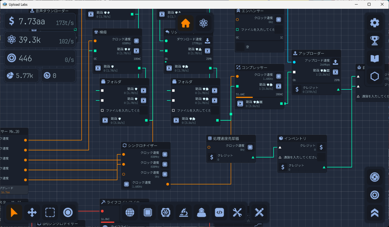This screenshot has height=227, width=389.
Task: Click the empty orange input port on 処理速度売却器
Action: tap(209, 147)
